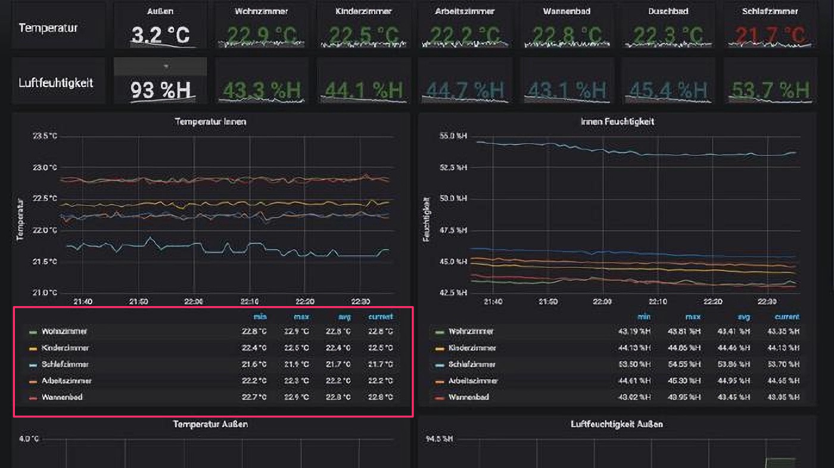The height and width of the screenshot is (468, 834).
Task: Sort the temperature legend by current column
Action: [380, 317]
